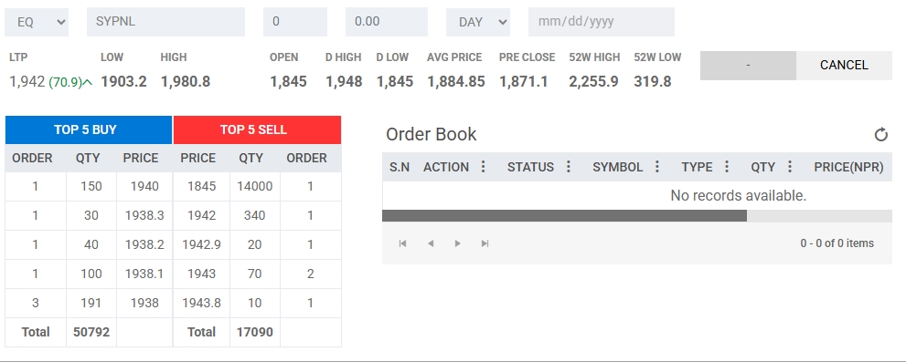Focus the SYPNL symbol input field
Image resolution: width=906 pixels, height=362 pixels.
tap(165, 22)
